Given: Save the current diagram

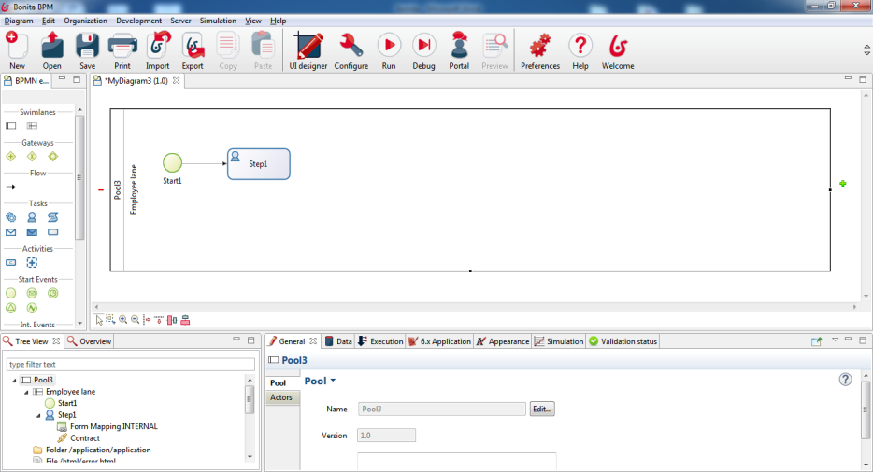Looking at the screenshot, I should tap(87, 50).
